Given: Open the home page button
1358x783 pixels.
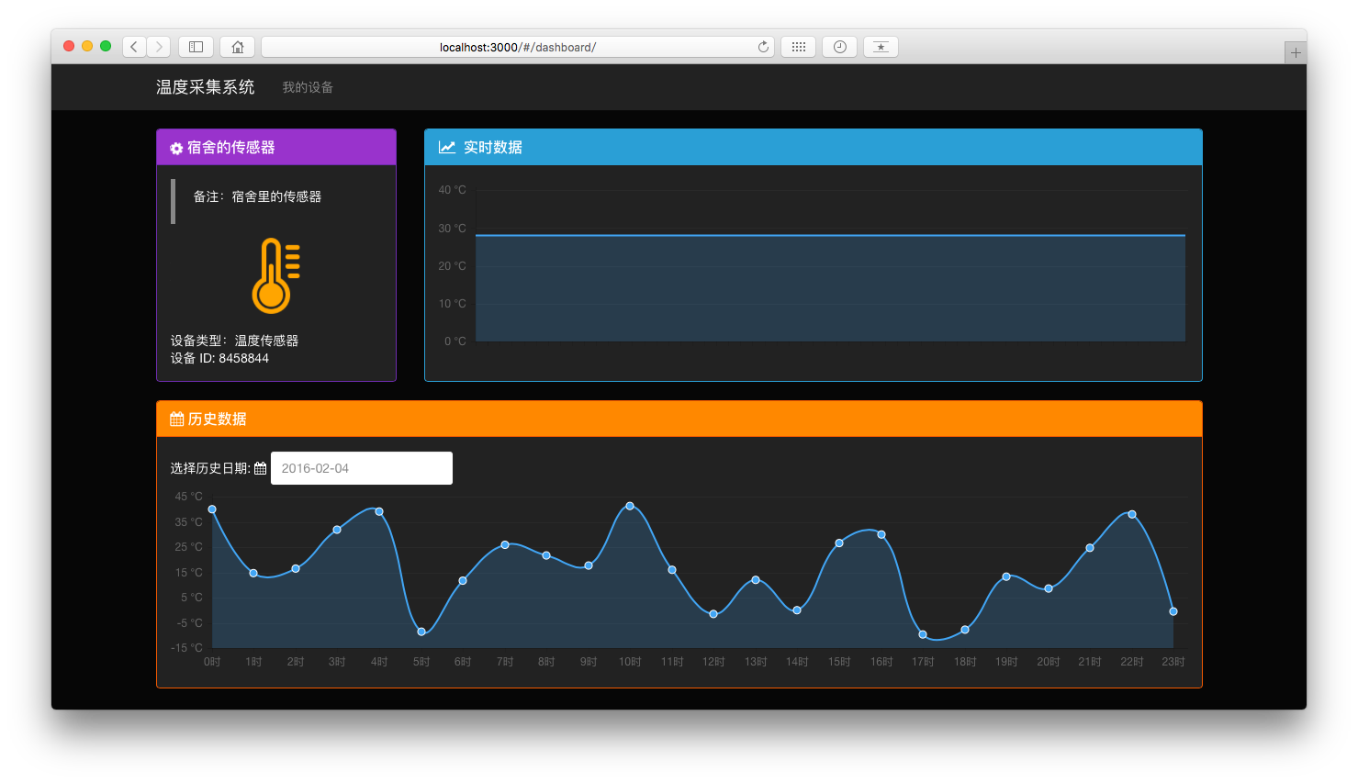Looking at the screenshot, I should [x=238, y=47].
